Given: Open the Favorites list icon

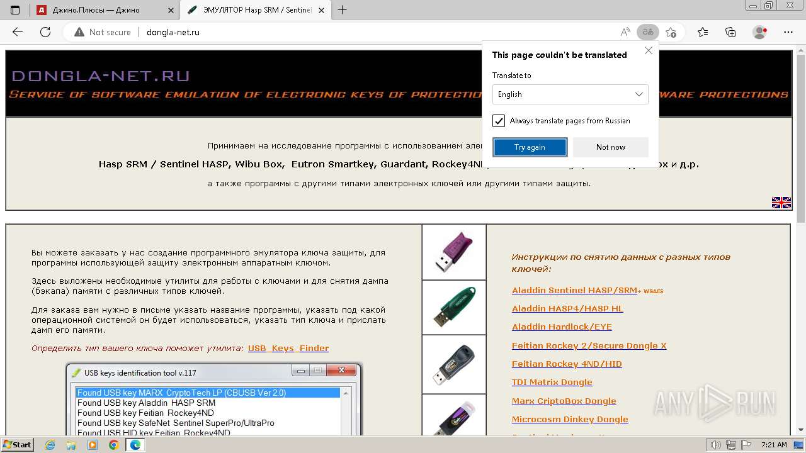Looking at the screenshot, I should [x=703, y=32].
